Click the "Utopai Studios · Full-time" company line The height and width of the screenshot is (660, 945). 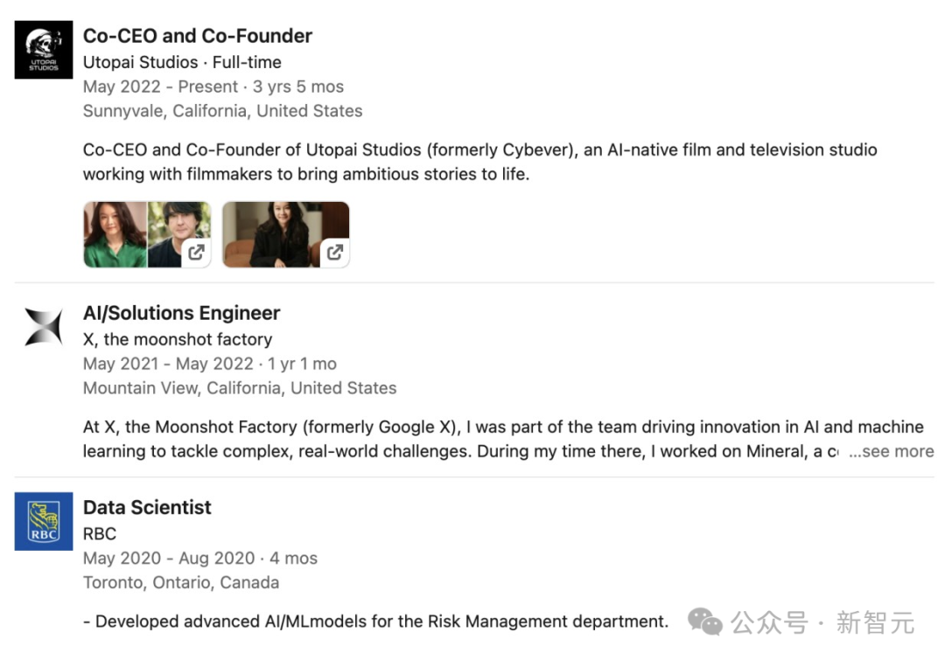point(182,62)
